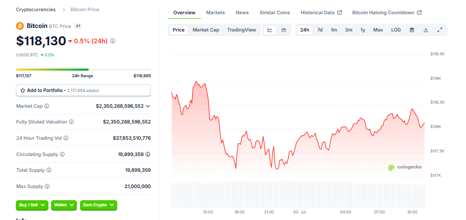Screen dimensions: 466x220
Task: Click the $37,853,510,776 trading volume value
Action: [132, 138]
